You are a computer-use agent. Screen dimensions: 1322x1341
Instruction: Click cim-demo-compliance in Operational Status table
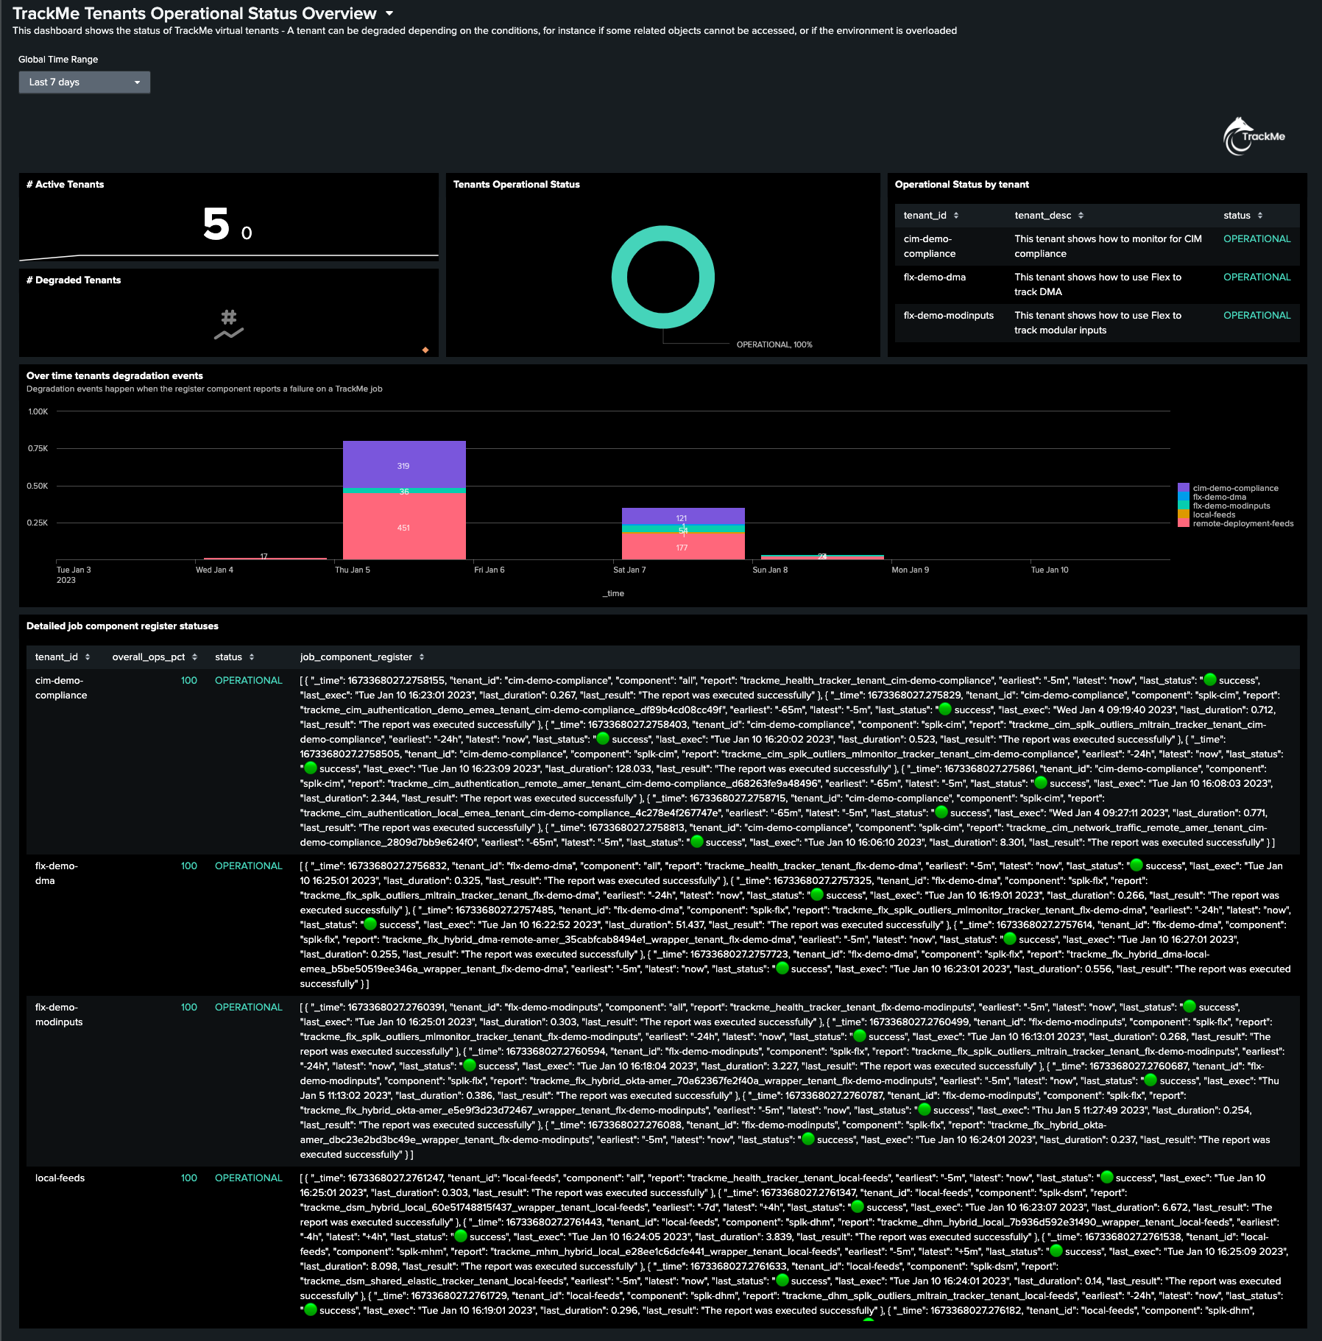coord(929,247)
